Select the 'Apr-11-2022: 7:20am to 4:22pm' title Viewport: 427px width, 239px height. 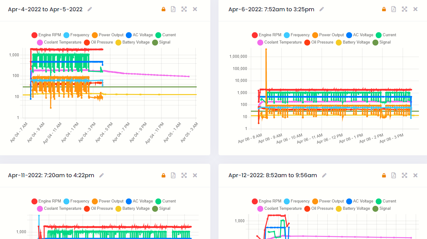(51, 175)
